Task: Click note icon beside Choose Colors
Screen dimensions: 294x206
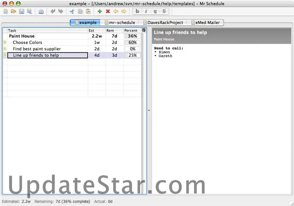Action: coord(5,43)
